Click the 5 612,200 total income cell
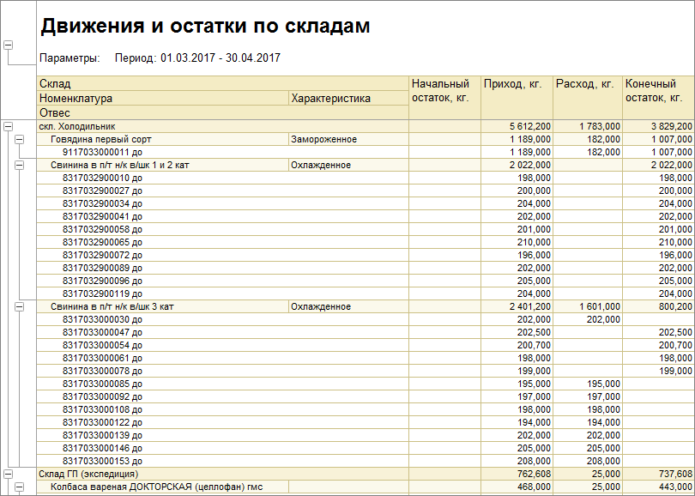 [x=529, y=126]
